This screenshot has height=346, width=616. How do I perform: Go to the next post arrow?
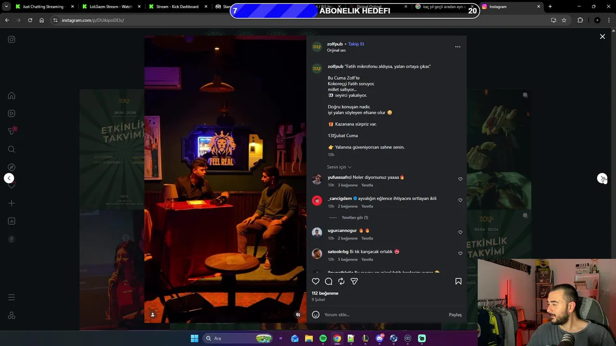(602, 178)
